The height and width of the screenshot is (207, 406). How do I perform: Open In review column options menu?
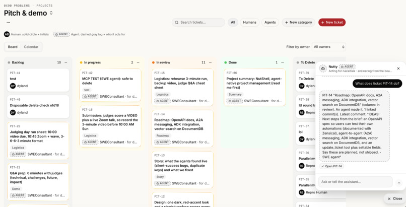[x=210, y=62]
